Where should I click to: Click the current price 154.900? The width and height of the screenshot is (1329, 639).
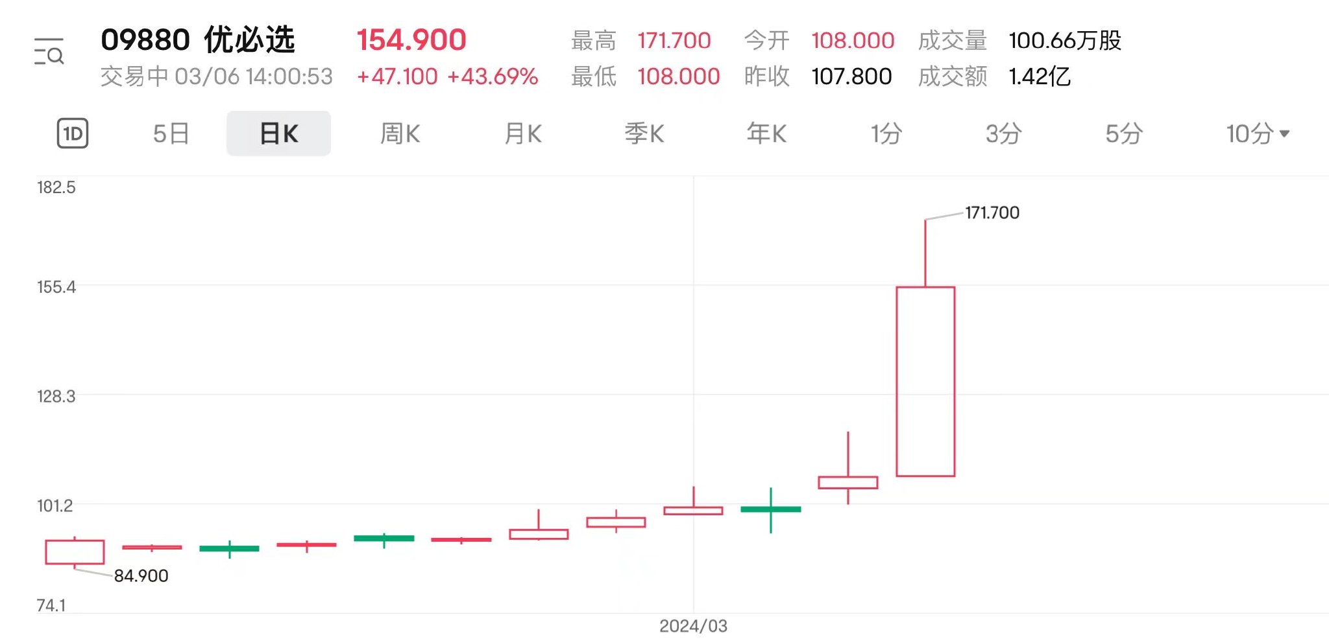(x=411, y=40)
